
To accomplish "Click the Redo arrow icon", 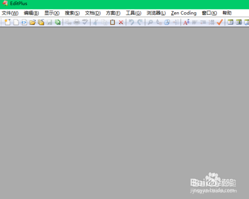I will coord(140,22).
